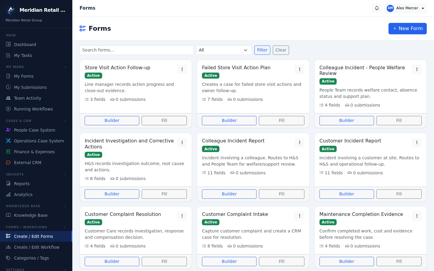This screenshot has height=271, width=434.
Task: Expand Alex Mercer account menu arrow
Action: 423,8
